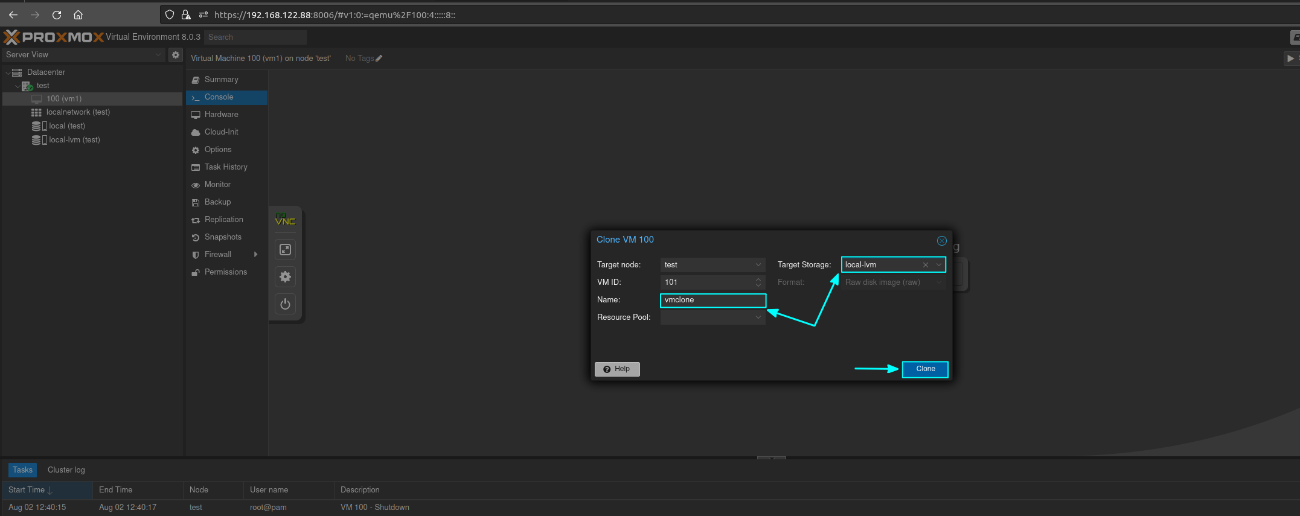Switch to the Tasks tab
The image size is (1300, 516).
point(22,470)
